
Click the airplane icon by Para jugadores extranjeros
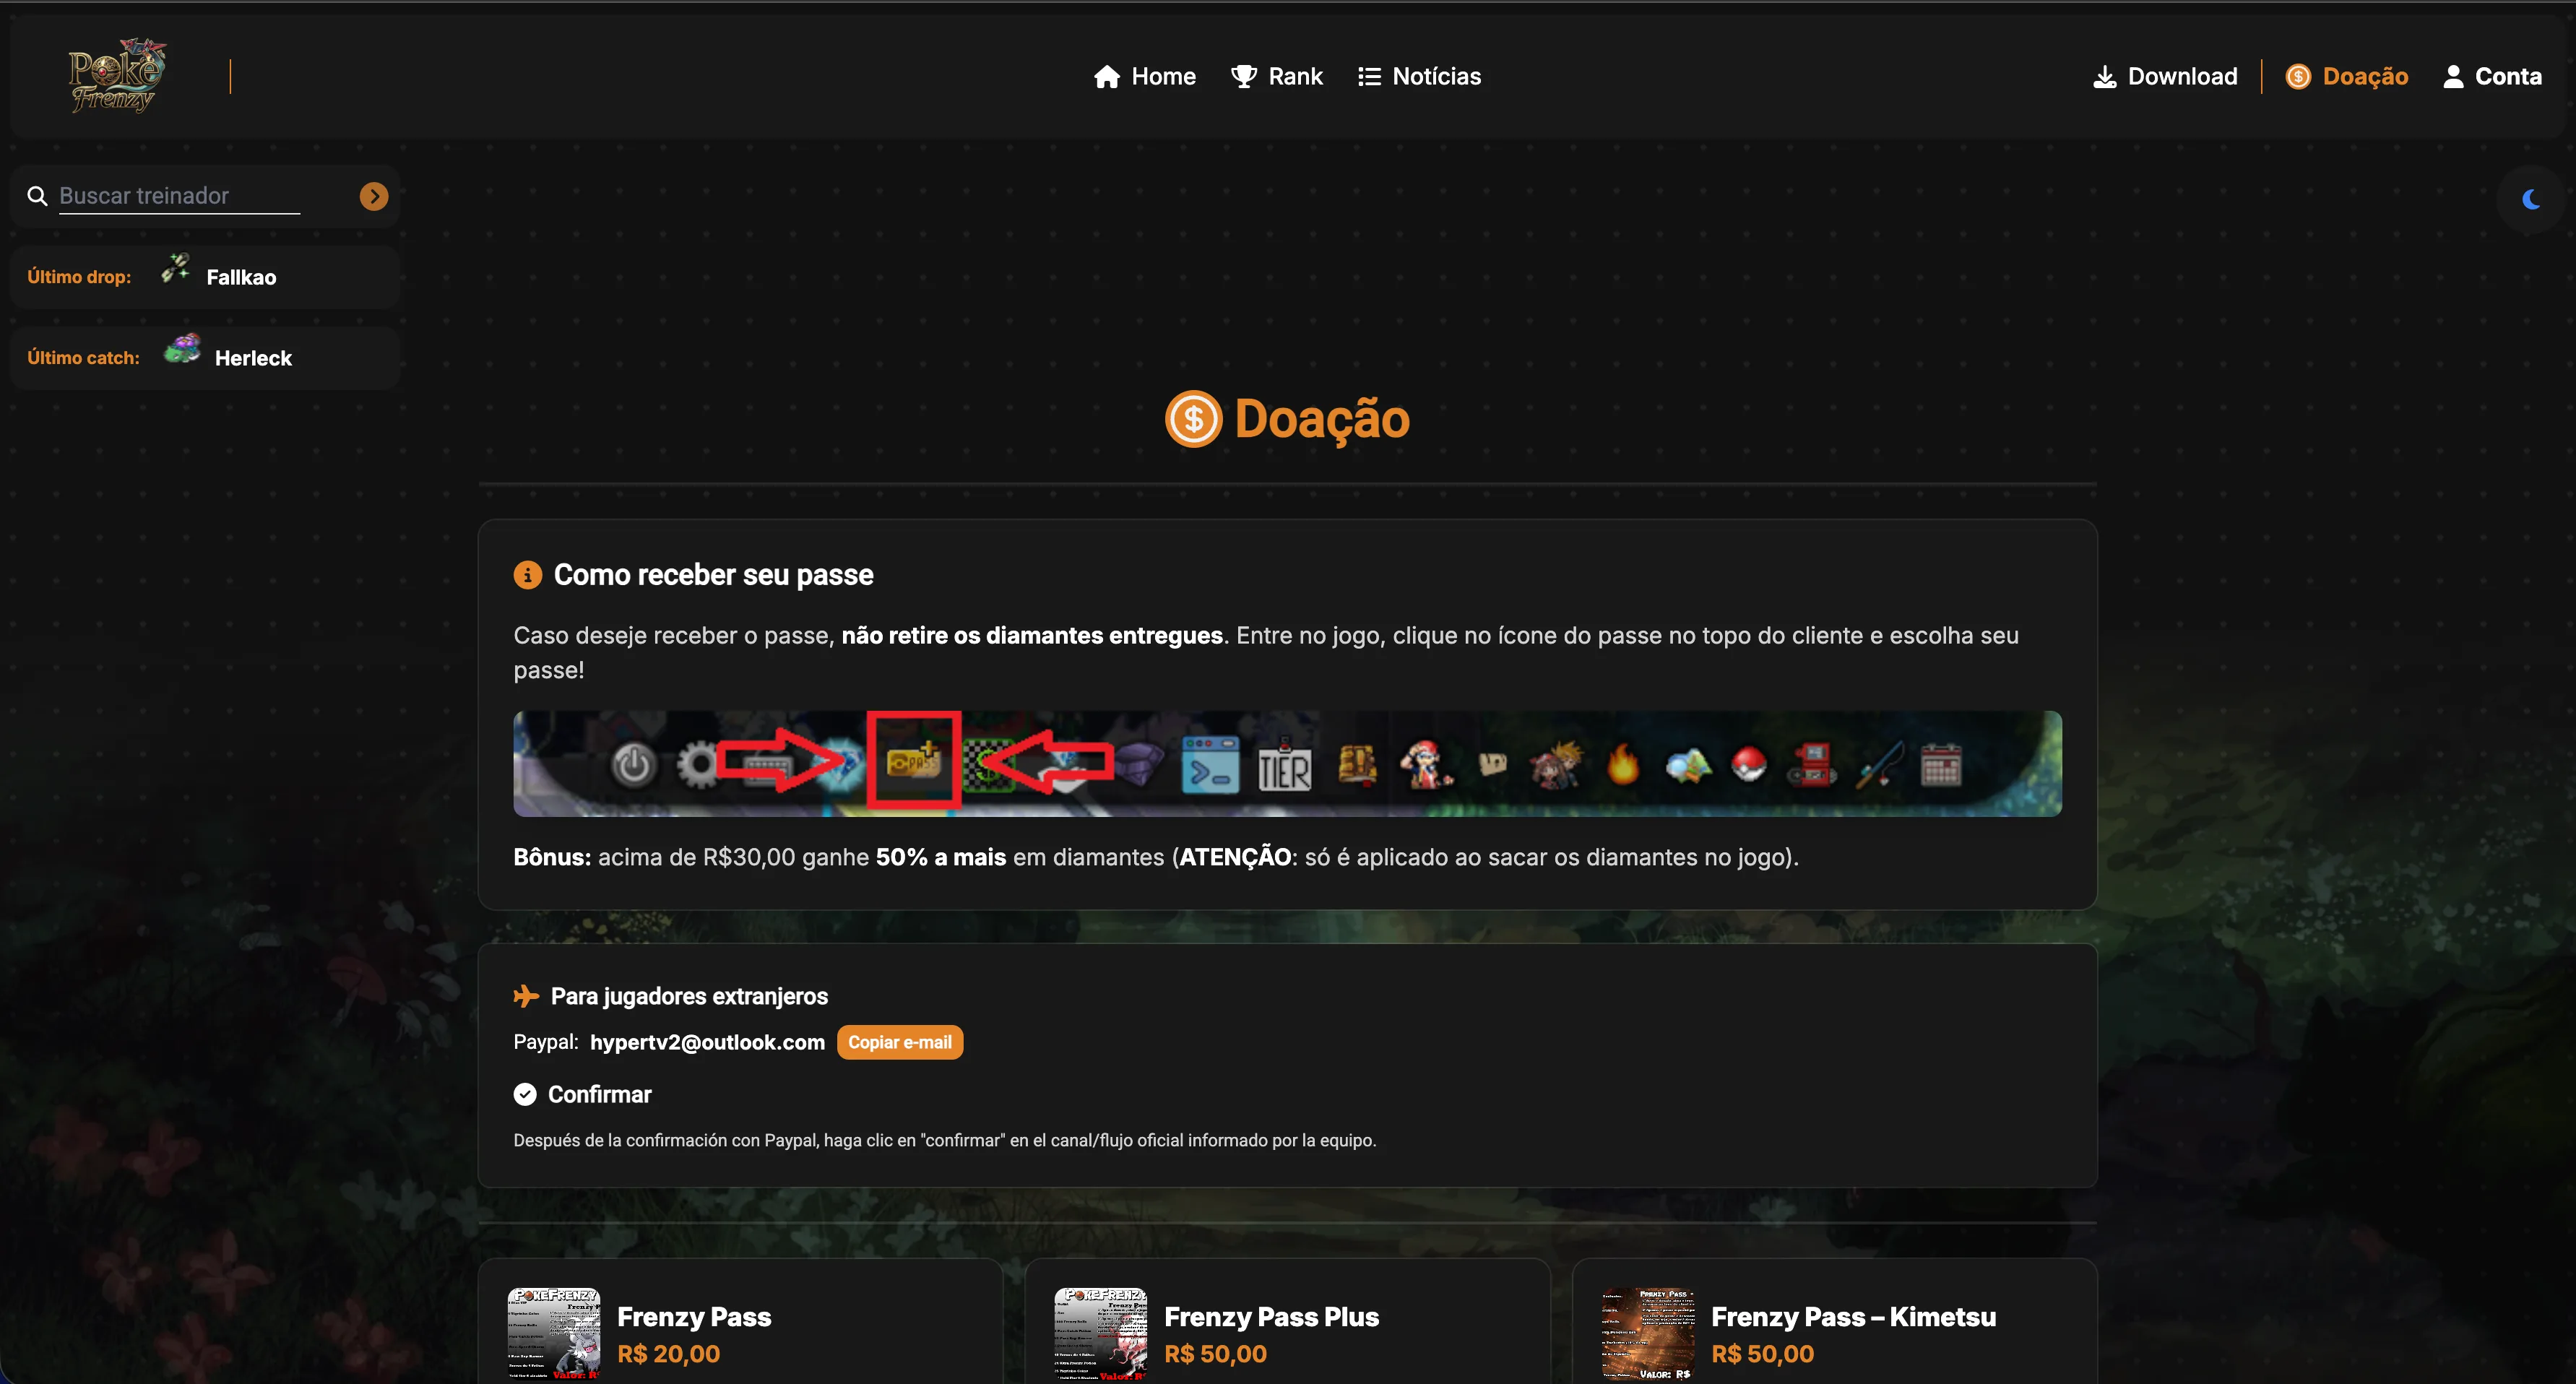(x=525, y=996)
